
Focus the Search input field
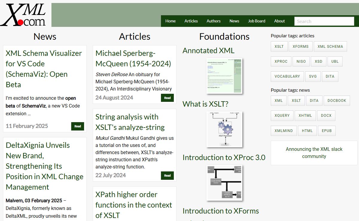(324, 21)
